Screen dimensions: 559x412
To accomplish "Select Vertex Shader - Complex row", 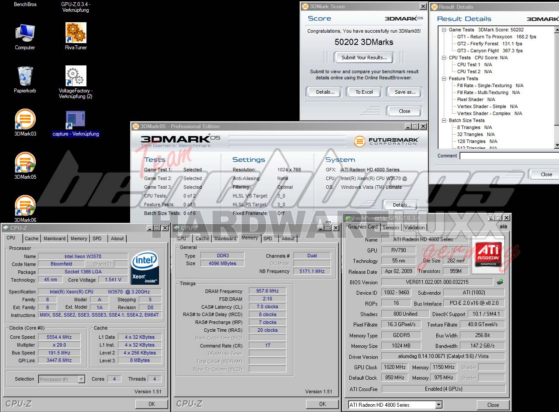I will pyautogui.click(x=490, y=113).
